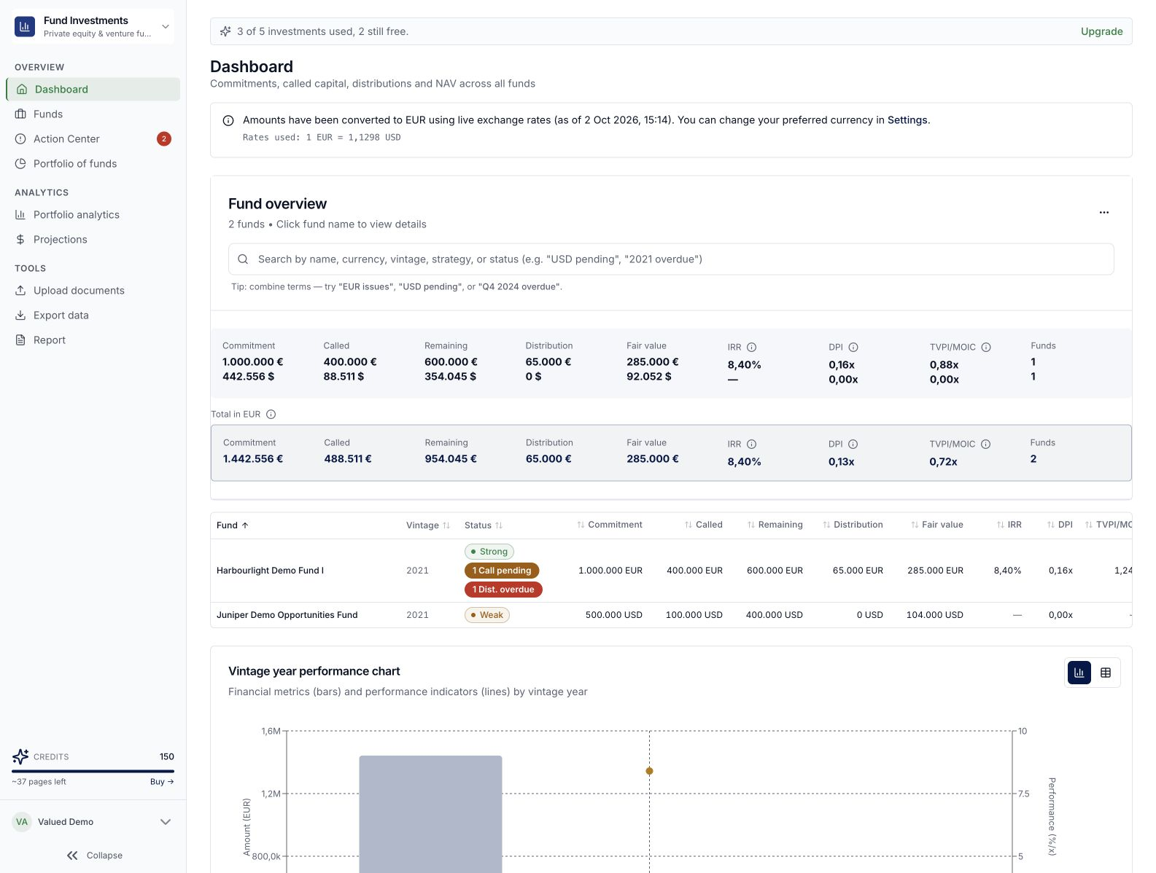Open the Settings link in currency notice
Viewport: 1156px width, 873px height.
[x=907, y=120]
